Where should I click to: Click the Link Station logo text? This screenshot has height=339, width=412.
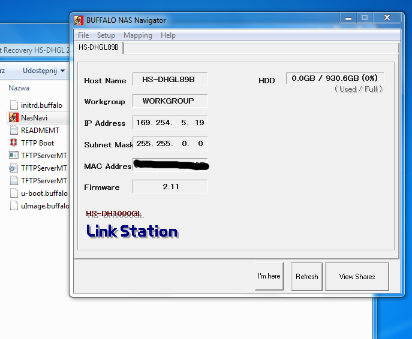point(133,231)
